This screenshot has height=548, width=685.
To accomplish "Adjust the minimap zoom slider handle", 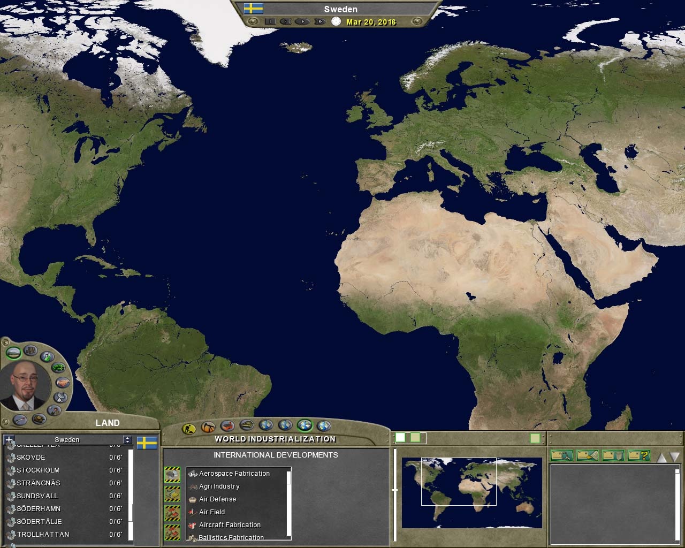I will point(395,490).
